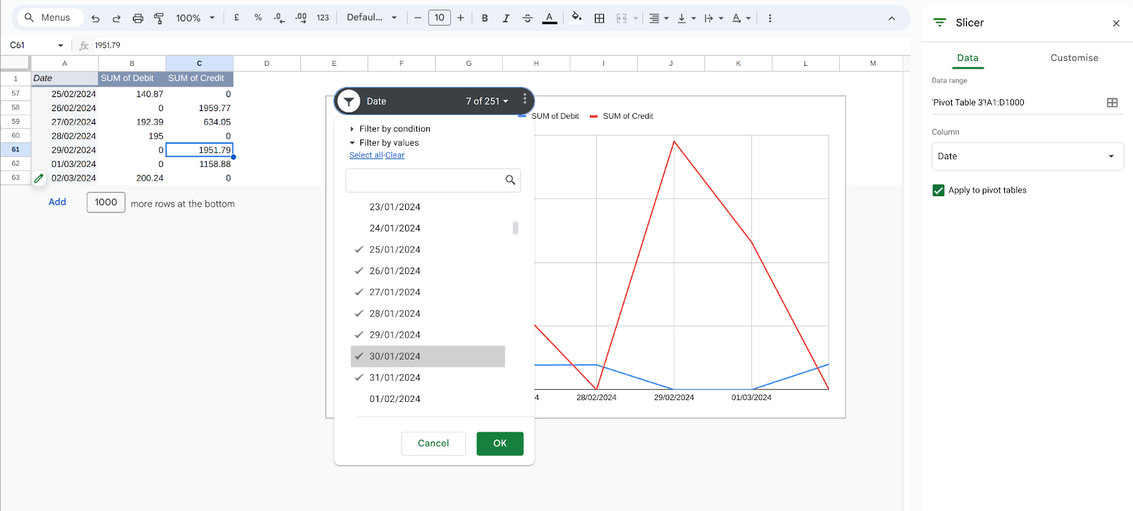Image resolution: width=1133 pixels, height=511 pixels.
Task: Format as percent icon
Action: coord(258,18)
